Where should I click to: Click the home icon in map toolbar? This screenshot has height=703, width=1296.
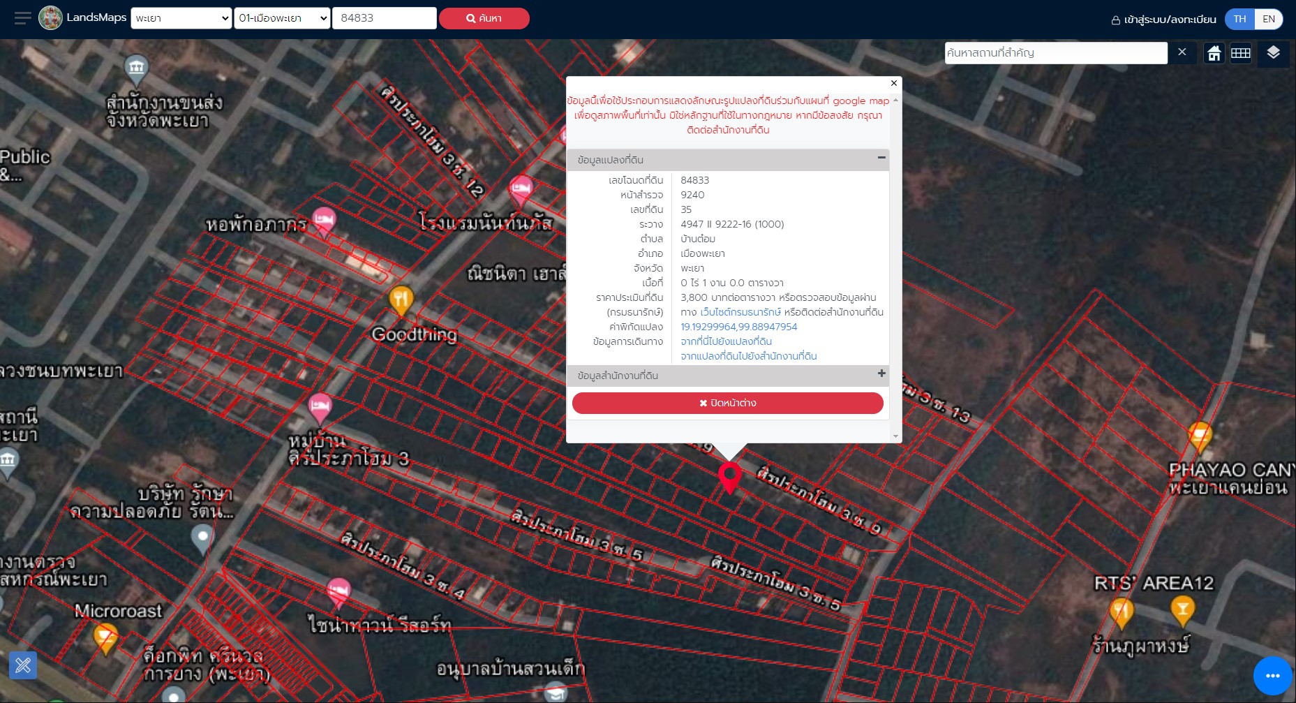(1214, 53)
